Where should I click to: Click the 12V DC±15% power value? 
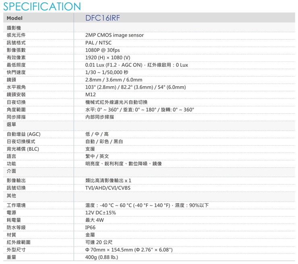point(101,213)
